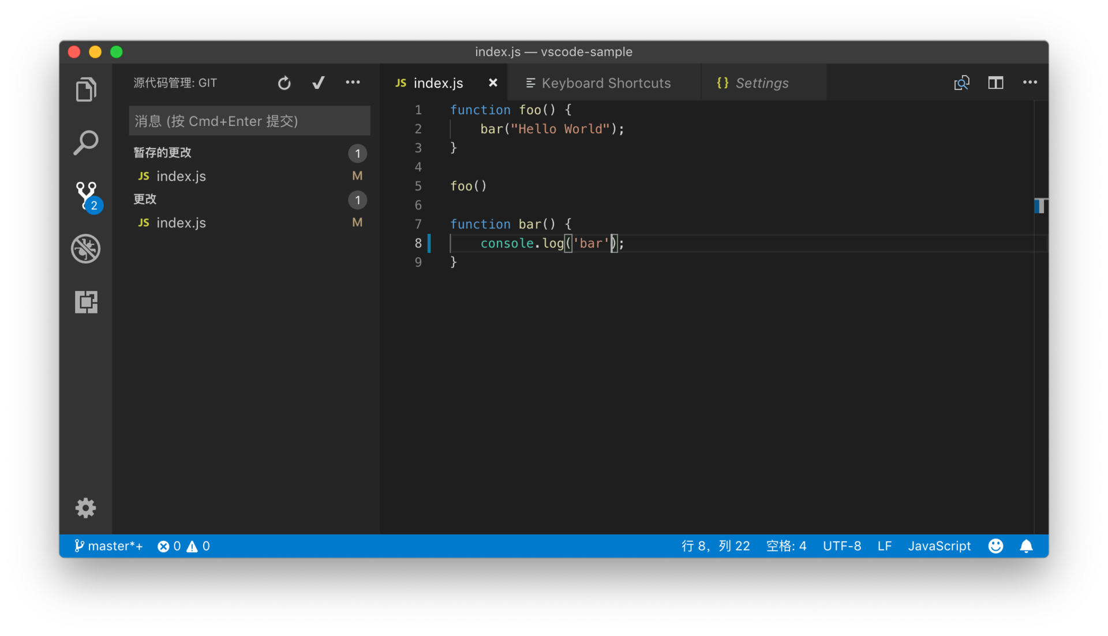Commit changes with the checkmark icon
Image resolution: width=1108 pixels, height=636 pixels.
pyautogui.click(x=318, y=83)
